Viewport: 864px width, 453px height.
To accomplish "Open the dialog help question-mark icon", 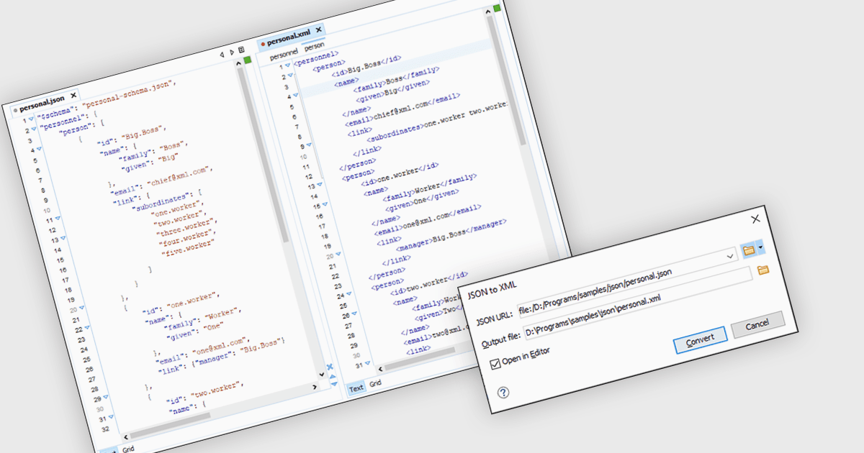I will [x=503, y=393].
